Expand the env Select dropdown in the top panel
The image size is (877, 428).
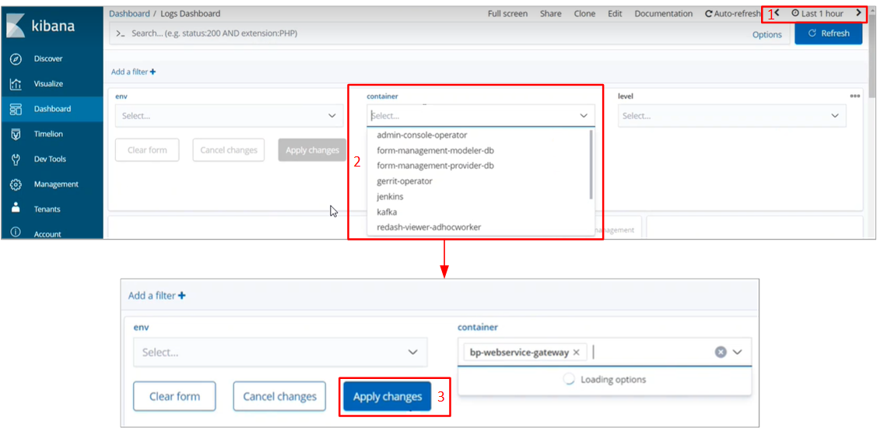coord(230,116)
